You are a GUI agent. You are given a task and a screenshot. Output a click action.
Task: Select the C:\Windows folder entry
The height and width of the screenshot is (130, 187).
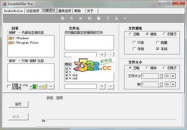point(18,38)
